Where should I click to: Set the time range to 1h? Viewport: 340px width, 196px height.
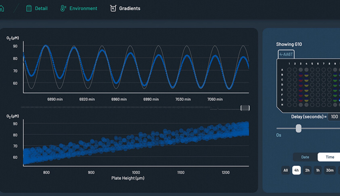click(x=317, y=170)
